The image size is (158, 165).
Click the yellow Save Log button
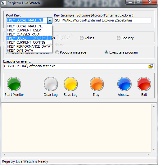click(x=70, y=84)
